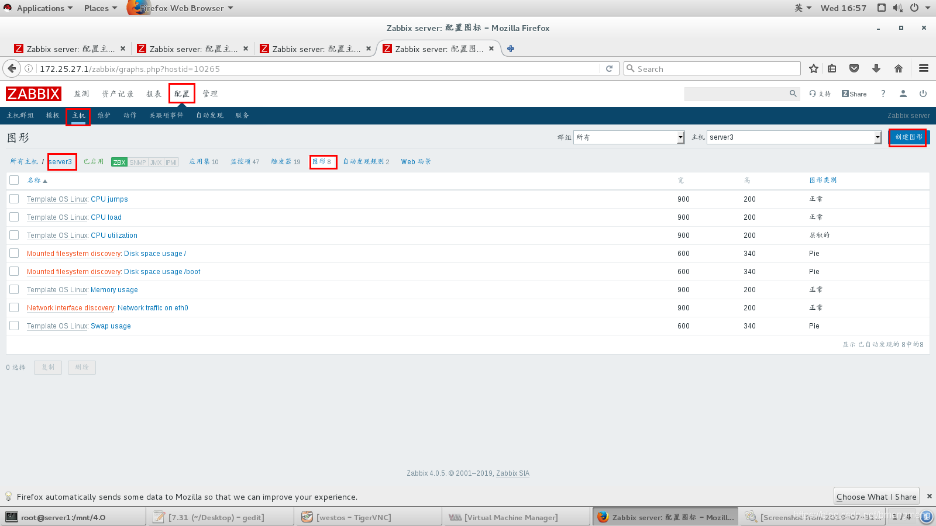Screen dimensions: 936x526
Task: Open the user profile icon
Action: pyautogui.click(x=903, y=94)
